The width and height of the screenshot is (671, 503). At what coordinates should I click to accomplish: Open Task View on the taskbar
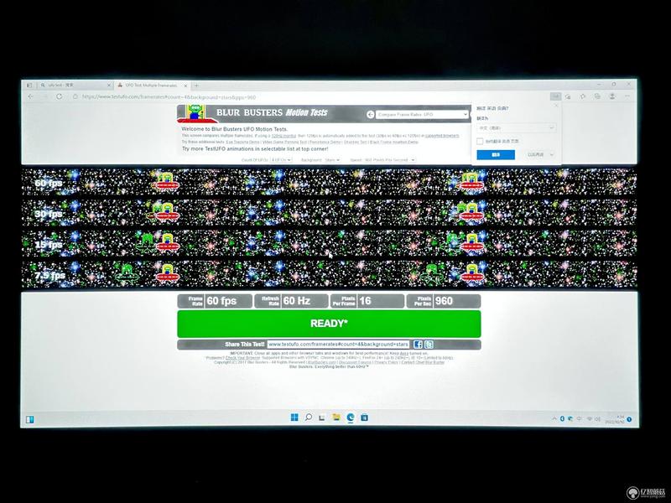click(x=322, y=417)
